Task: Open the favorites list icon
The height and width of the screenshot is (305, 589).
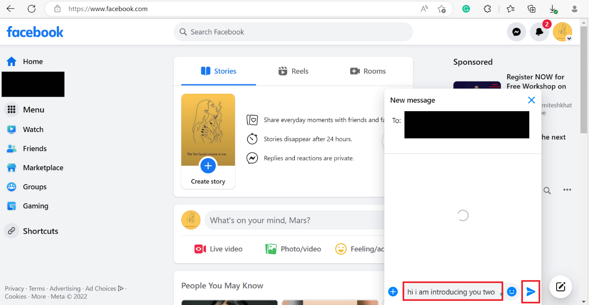Action: pyautogui.click(x=511, y=9)
